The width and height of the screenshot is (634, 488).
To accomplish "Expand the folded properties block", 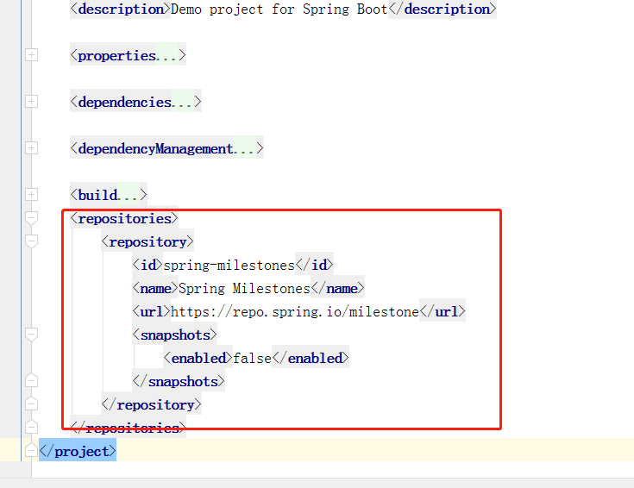I will tap(32, 55).
